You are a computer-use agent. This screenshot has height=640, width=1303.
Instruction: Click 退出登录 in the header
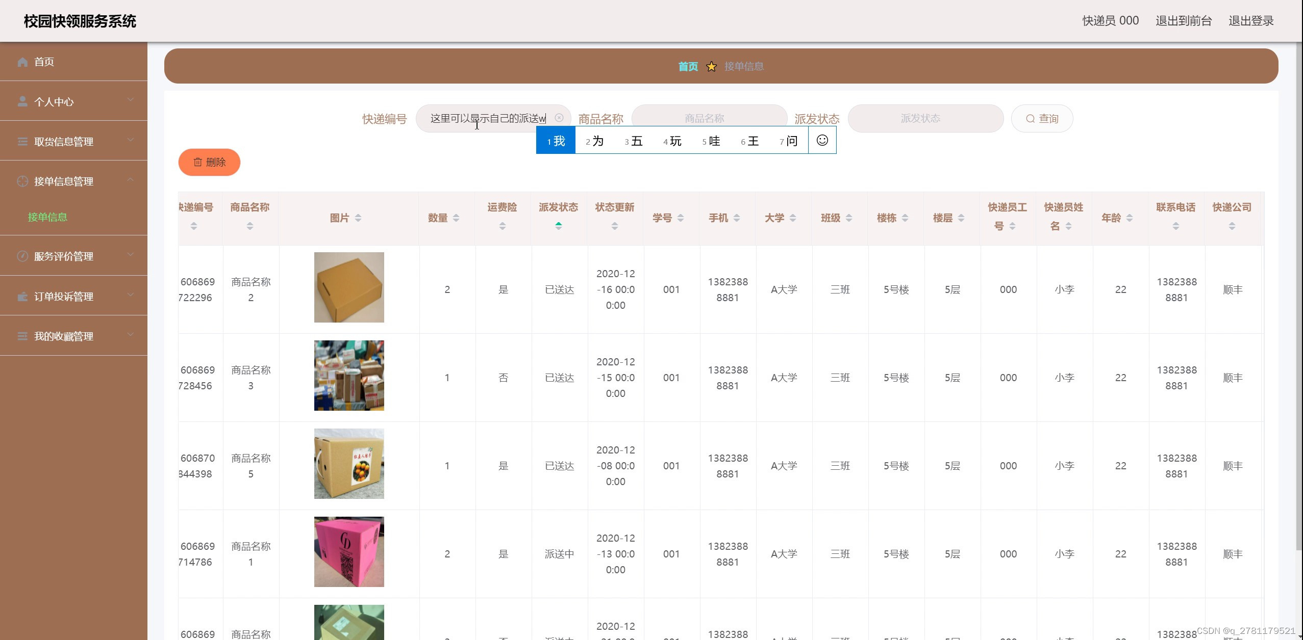click(1251, 21)
